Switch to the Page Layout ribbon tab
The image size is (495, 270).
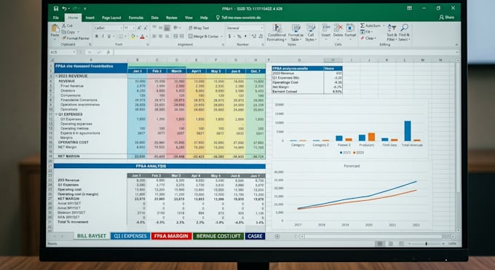coord(111,17)
